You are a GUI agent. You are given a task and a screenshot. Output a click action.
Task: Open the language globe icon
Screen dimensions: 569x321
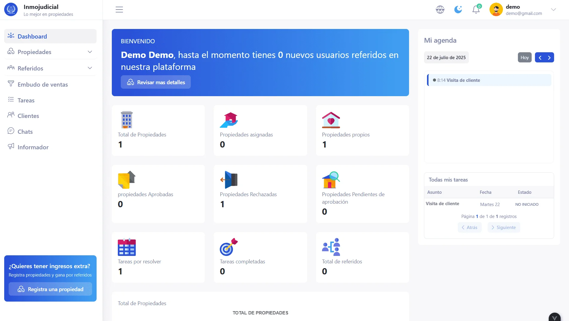point(440,10)
